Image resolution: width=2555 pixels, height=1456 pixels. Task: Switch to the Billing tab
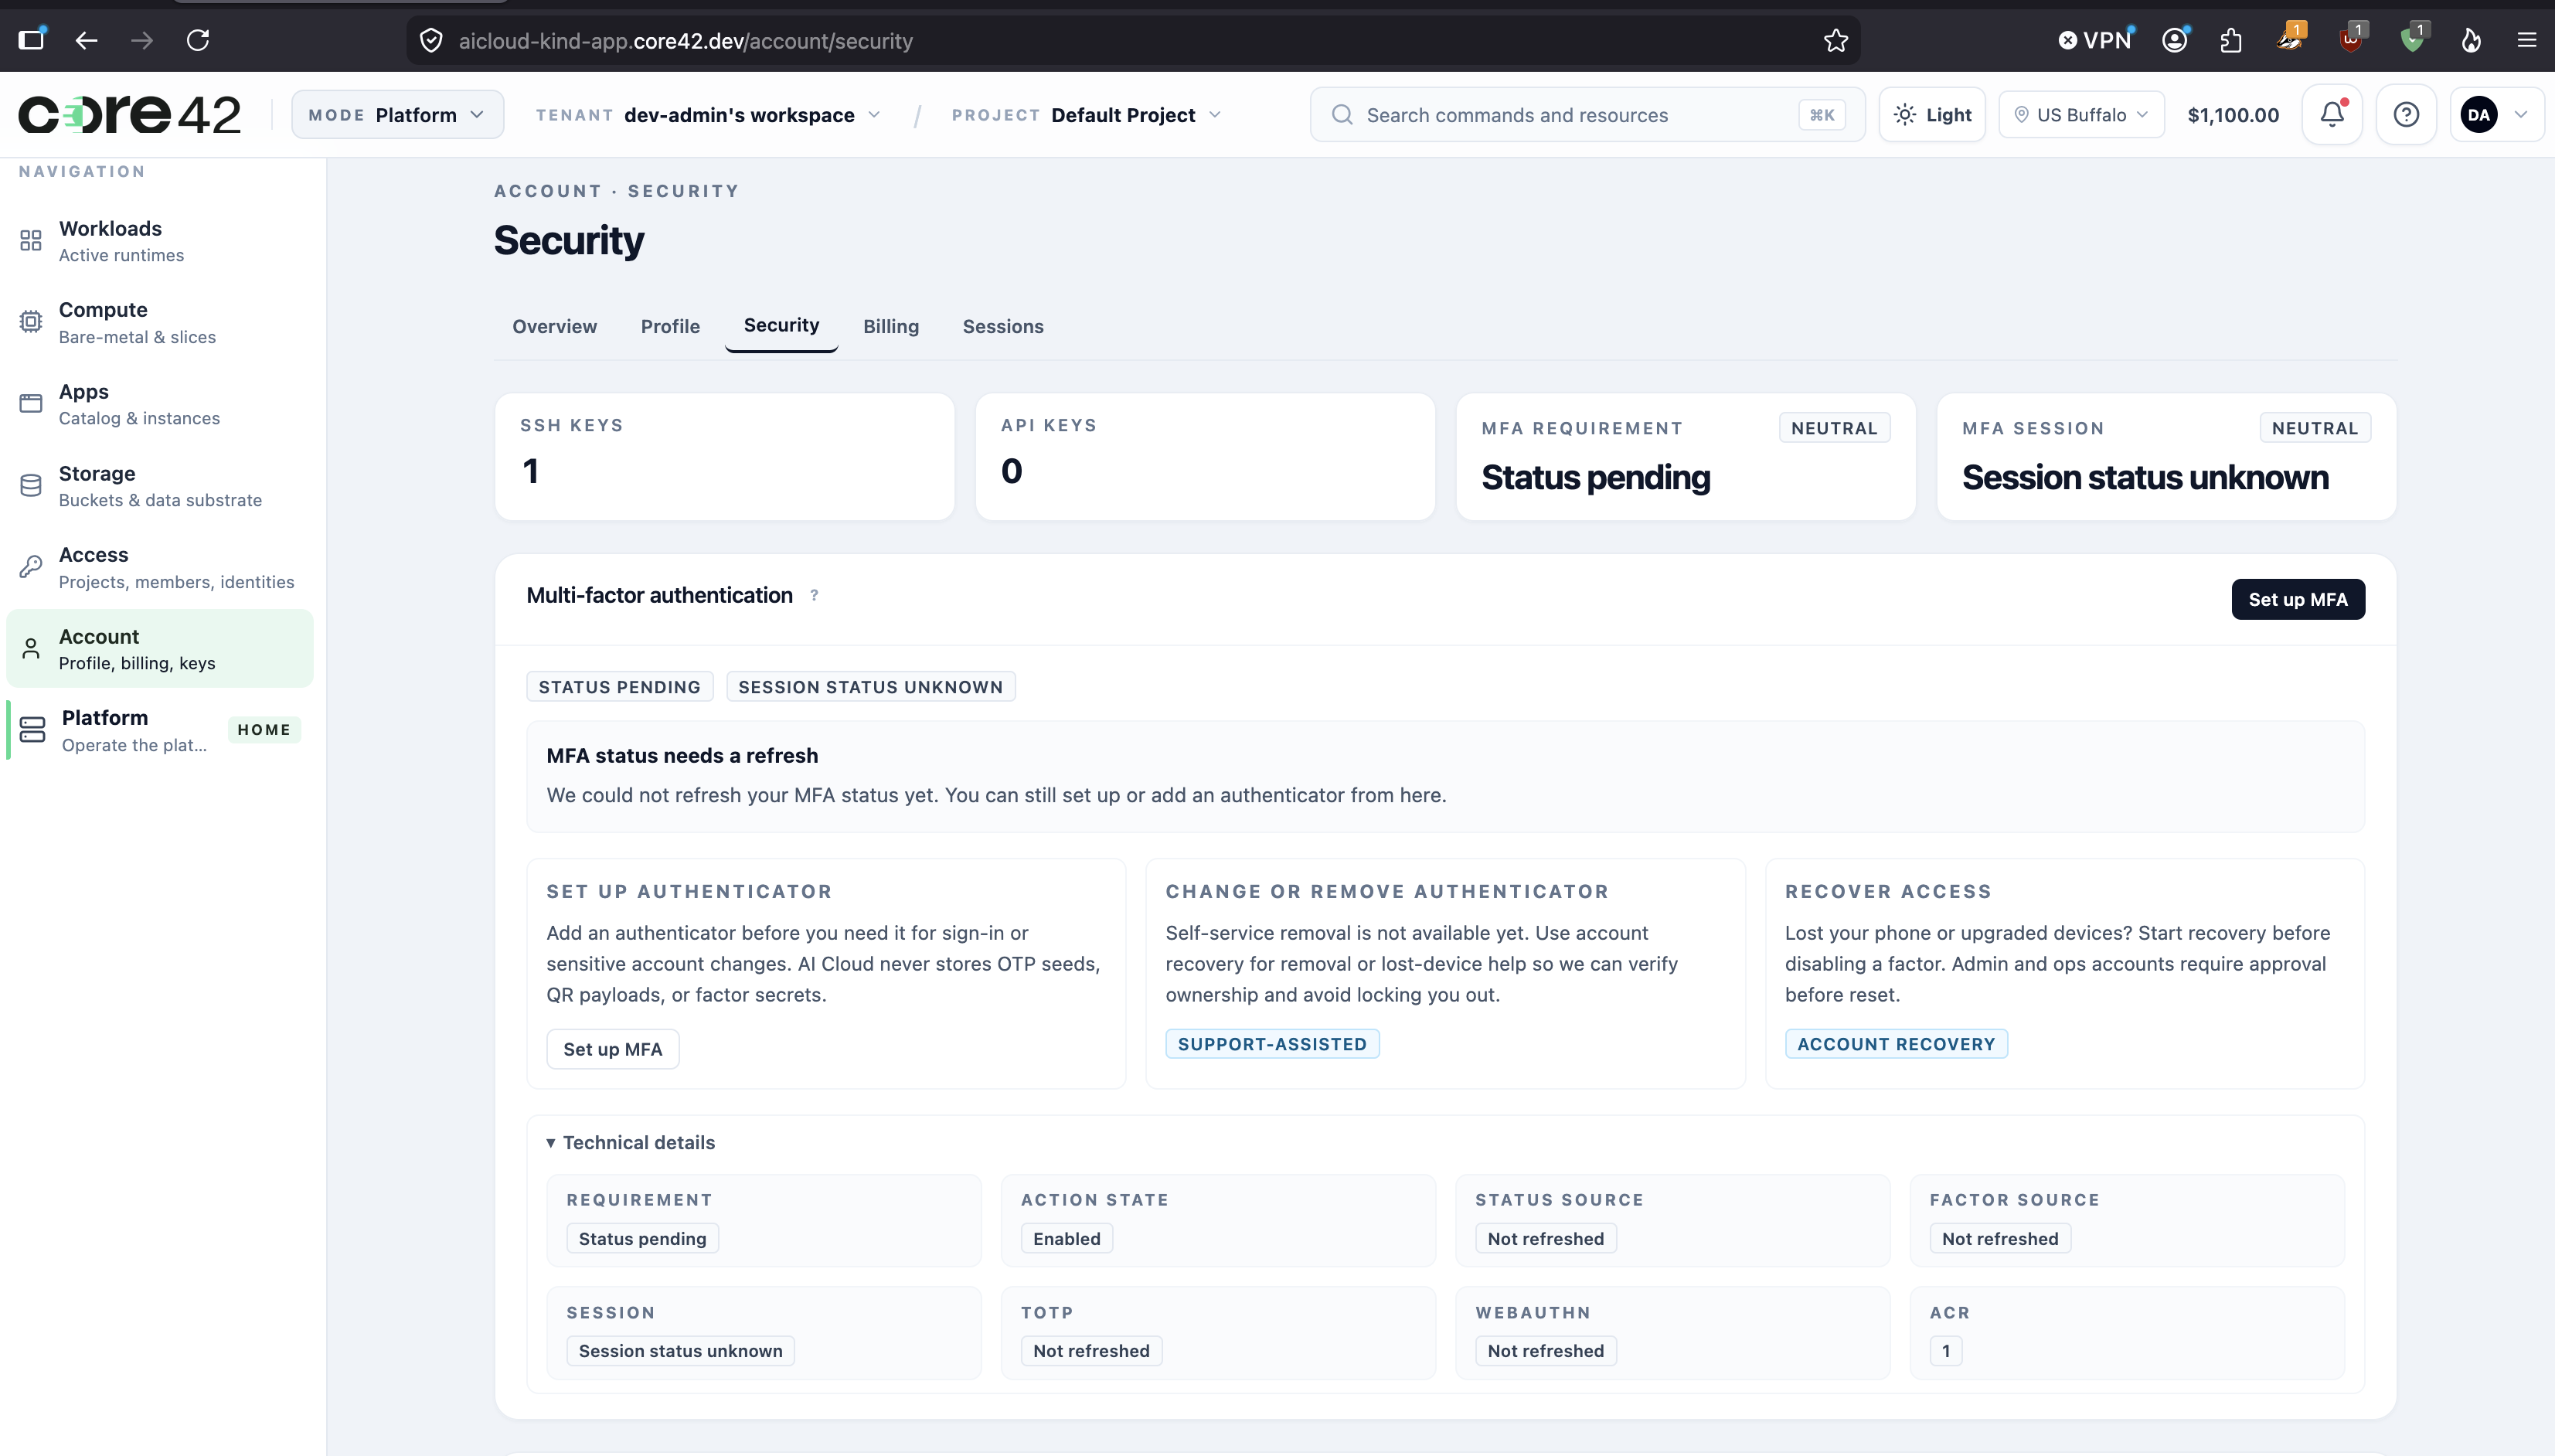(890, 327)
